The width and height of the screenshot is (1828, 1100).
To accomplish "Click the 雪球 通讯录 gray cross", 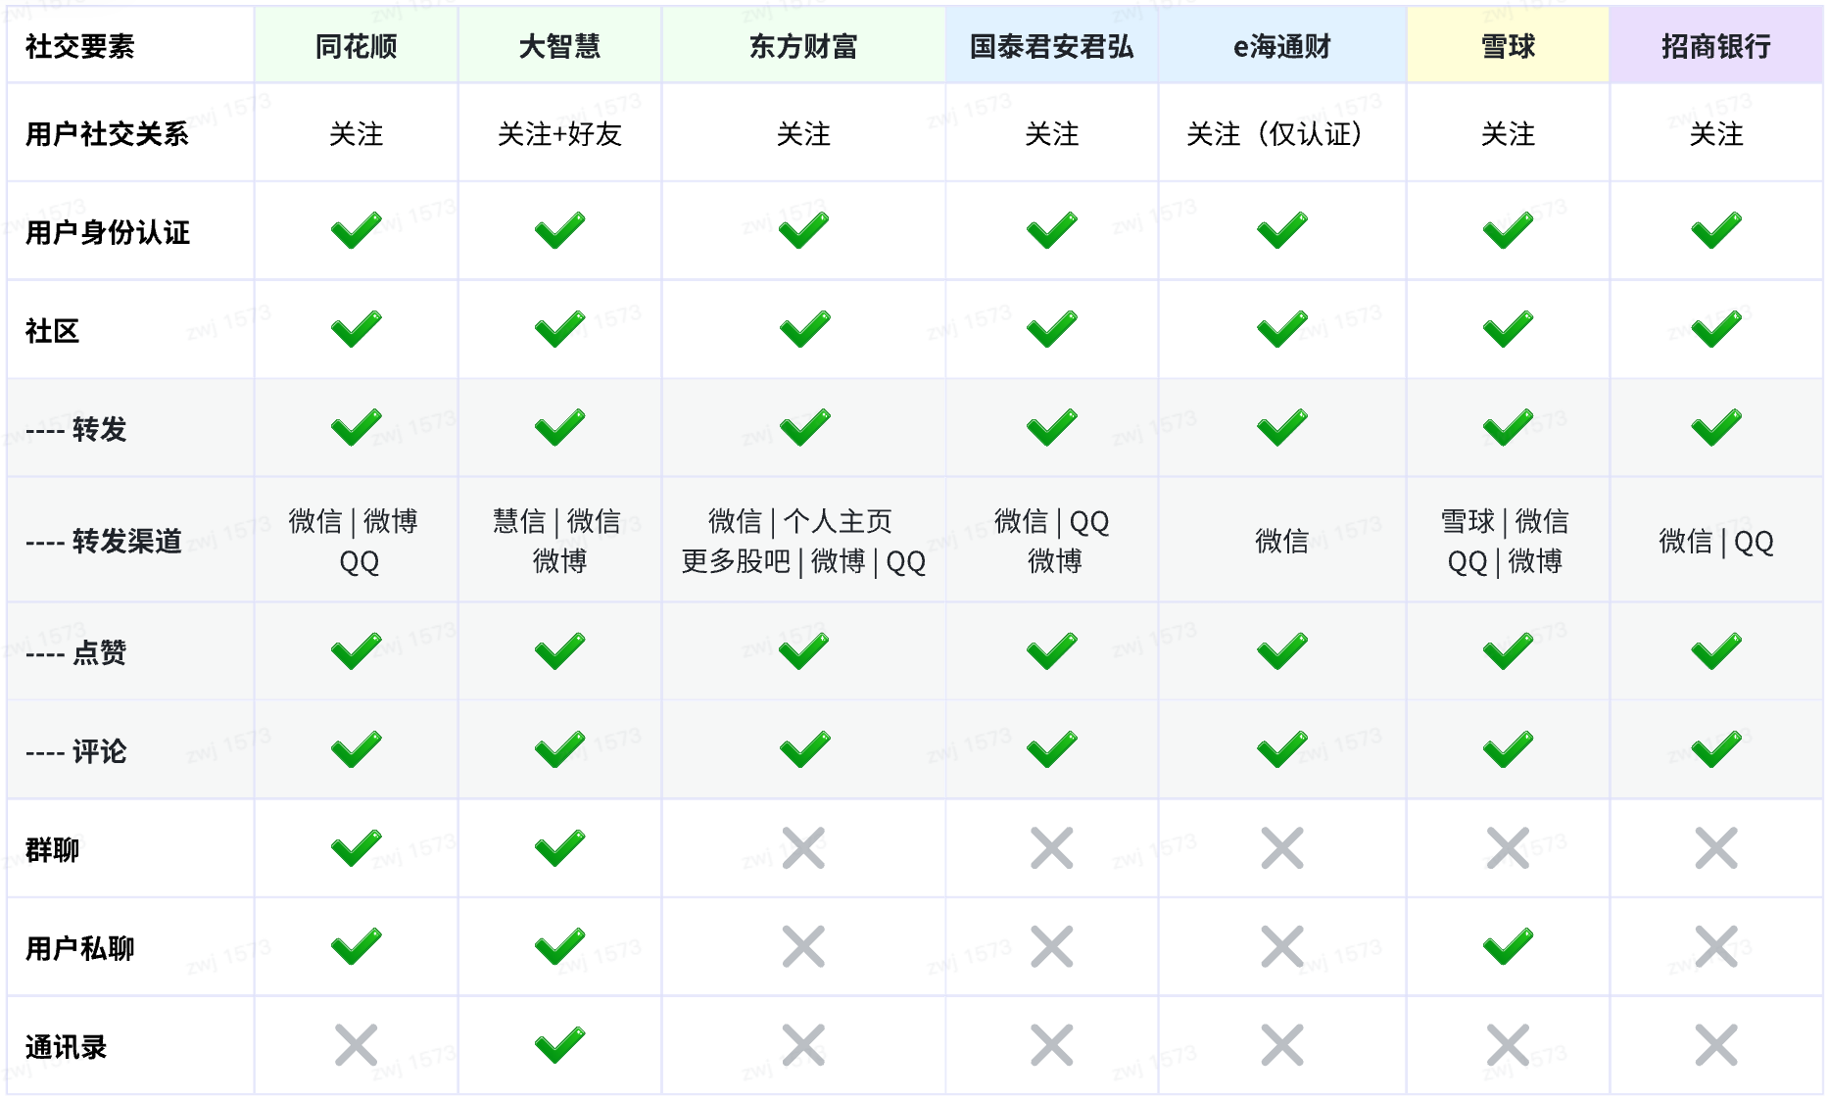I will click(x=1508, y=1045).
